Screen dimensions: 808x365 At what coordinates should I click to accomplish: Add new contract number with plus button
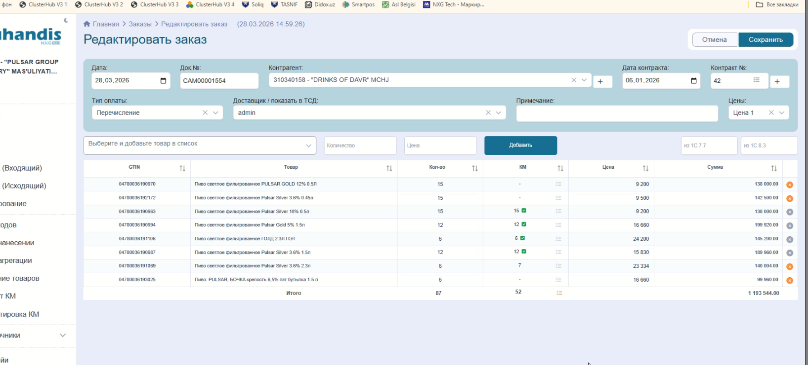(777, 81)
